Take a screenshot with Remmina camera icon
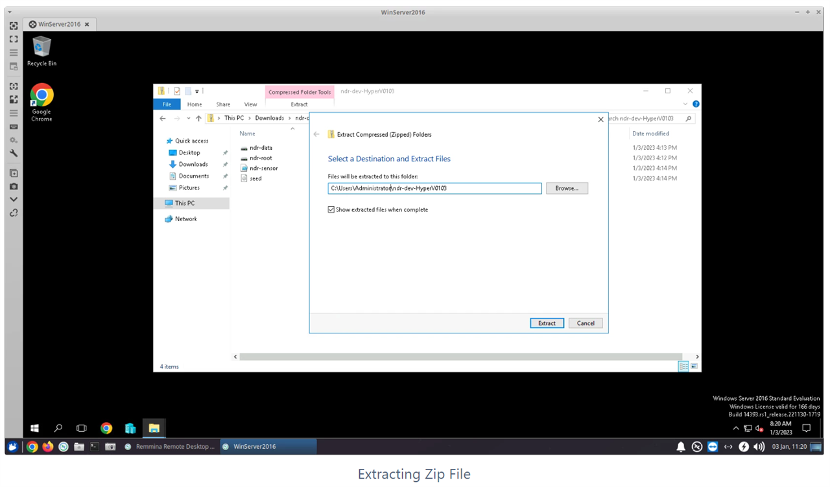Screen dimensions: 830x487 click(x=14, y=186)
